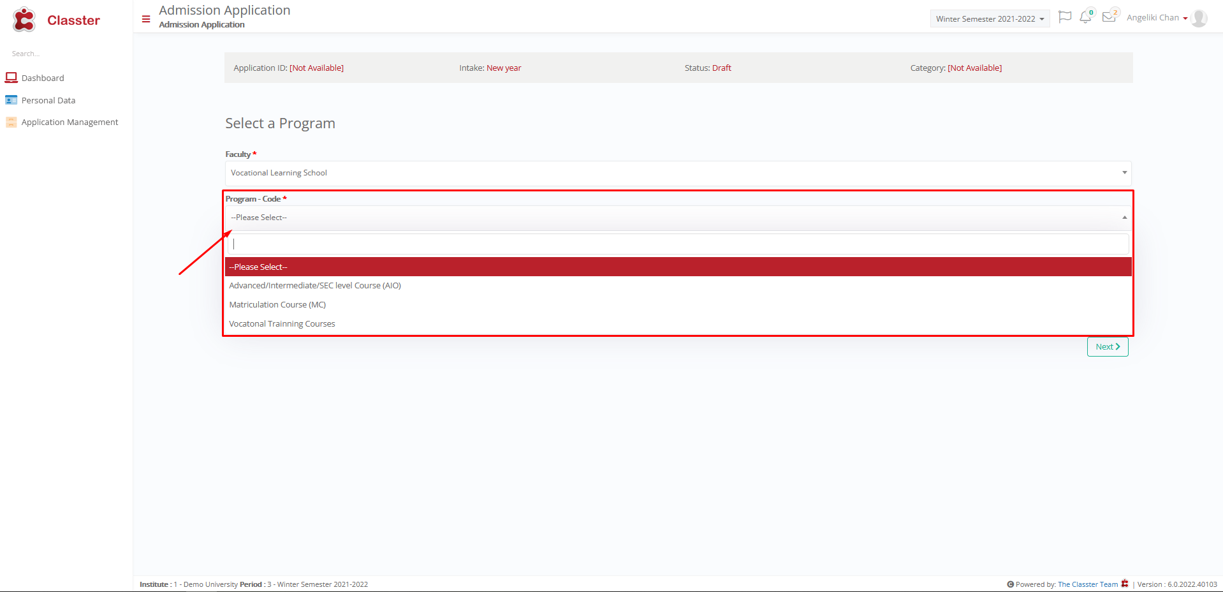
Task: Click Application ID [Not Available] text
Action: pos(288,68)
